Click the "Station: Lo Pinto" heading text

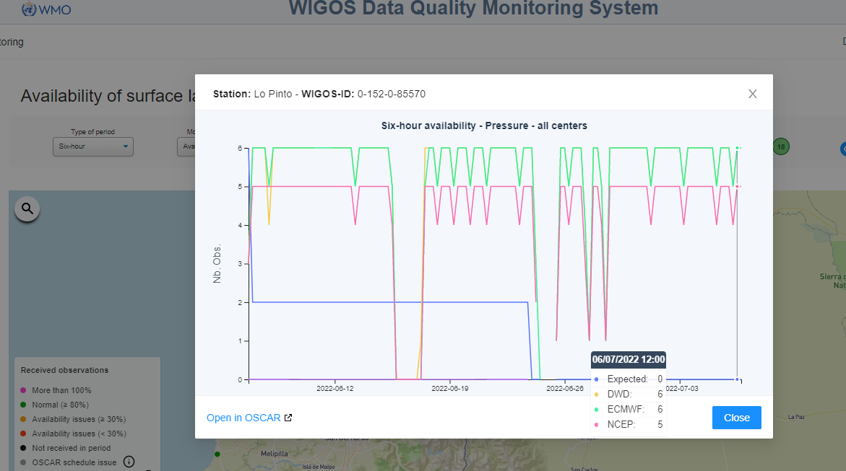(x=253, y=94)
